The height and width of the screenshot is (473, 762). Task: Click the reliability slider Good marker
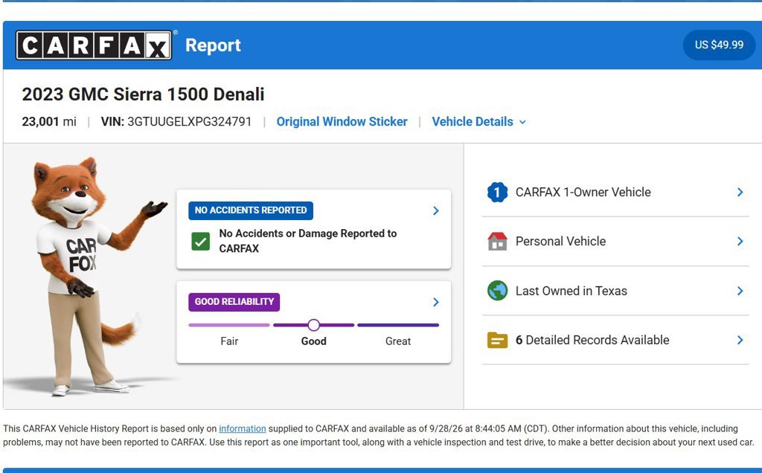[313, 325]
